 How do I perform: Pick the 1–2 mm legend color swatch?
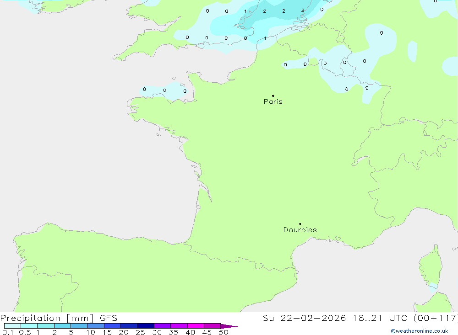[46, 326]
